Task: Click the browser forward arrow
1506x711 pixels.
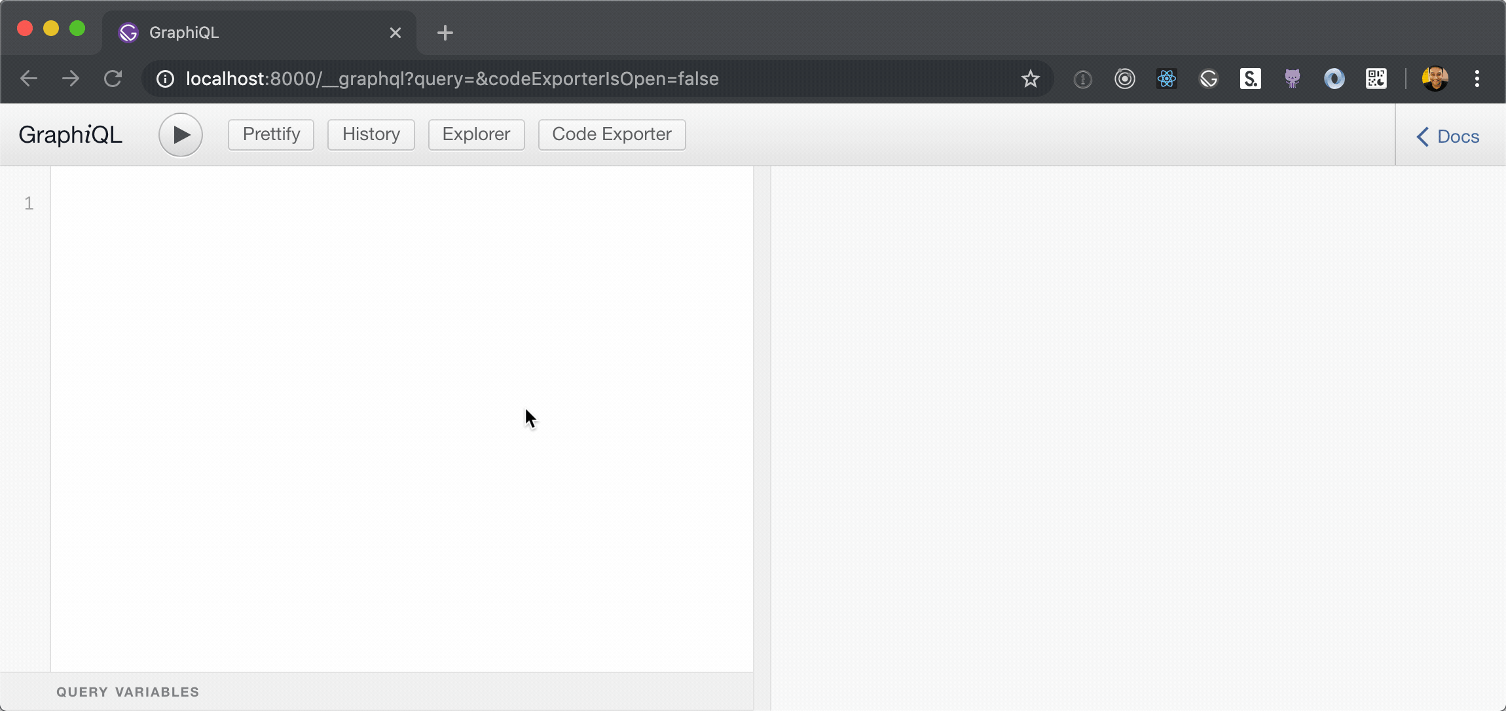Action: click(x=71, y=79)
